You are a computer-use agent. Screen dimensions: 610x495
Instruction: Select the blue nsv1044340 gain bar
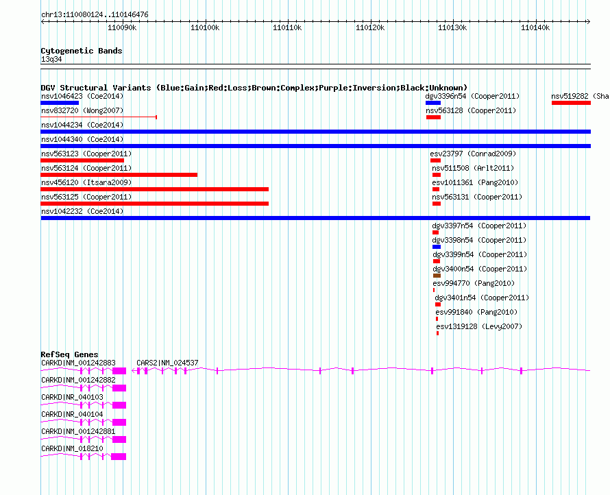click(x=316, y=146)
